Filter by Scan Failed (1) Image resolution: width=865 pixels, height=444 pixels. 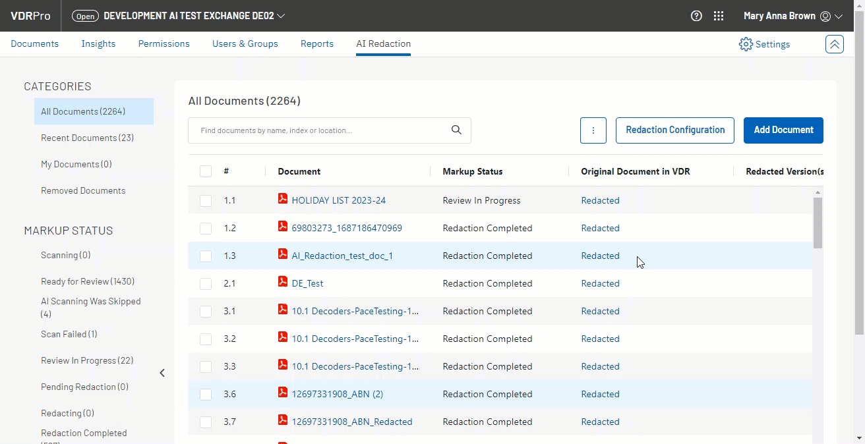[x=69, y=334]
